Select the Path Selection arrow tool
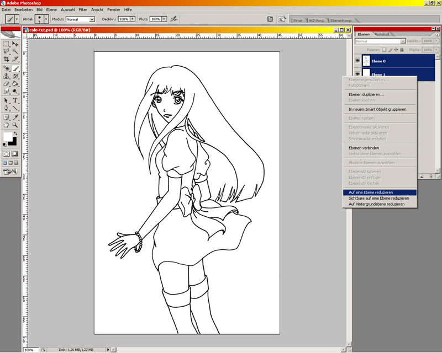The height and width of the screenshot is (353, 442). 6,100
